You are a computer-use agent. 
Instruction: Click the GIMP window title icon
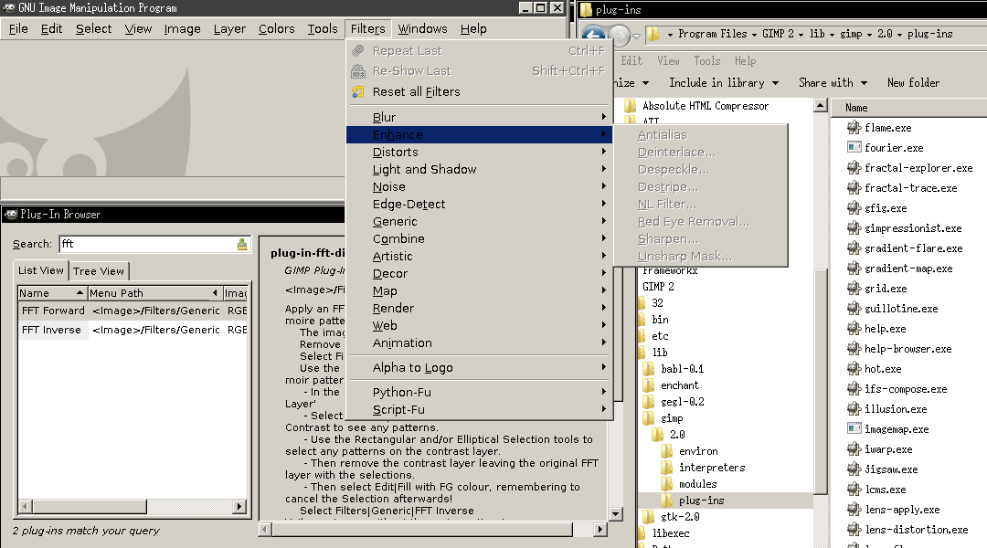pos(9,7)
